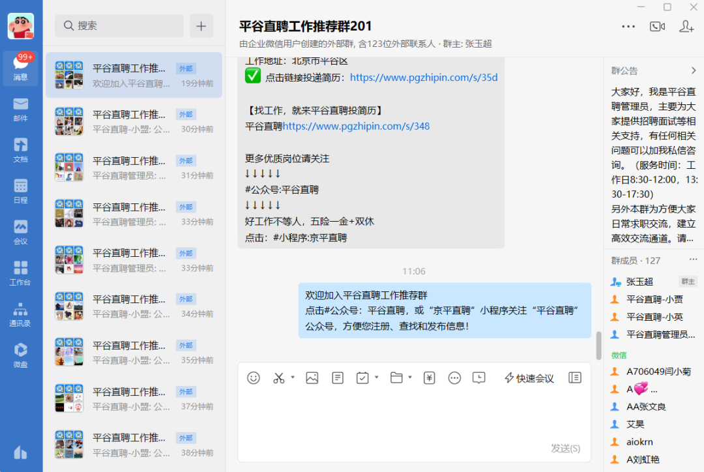Select the member with heart emoji name
Screen dimensions: 704x472
pyautogui.click(x=654, y=389)
